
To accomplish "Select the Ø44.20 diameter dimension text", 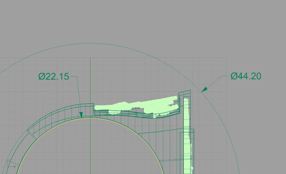I will 246,76.
